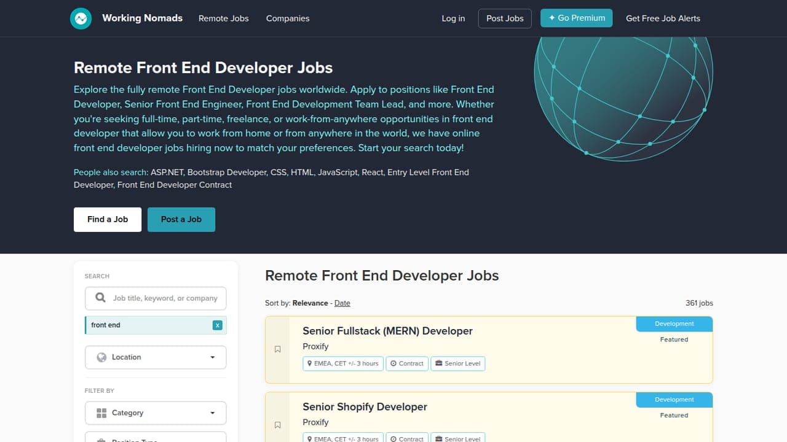Image resolution: width=787 pixels, height=442 pixels.
Task: Open the Senior Fullstack (MERN) Developer job
Action: point(387,331)
